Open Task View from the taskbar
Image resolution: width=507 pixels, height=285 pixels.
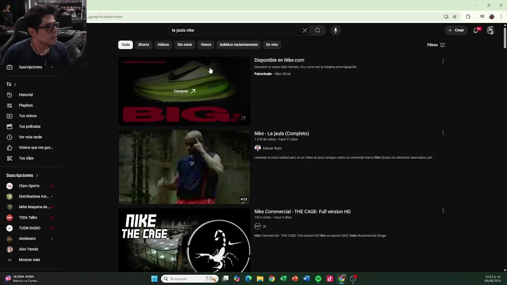(x=225, y=279)
